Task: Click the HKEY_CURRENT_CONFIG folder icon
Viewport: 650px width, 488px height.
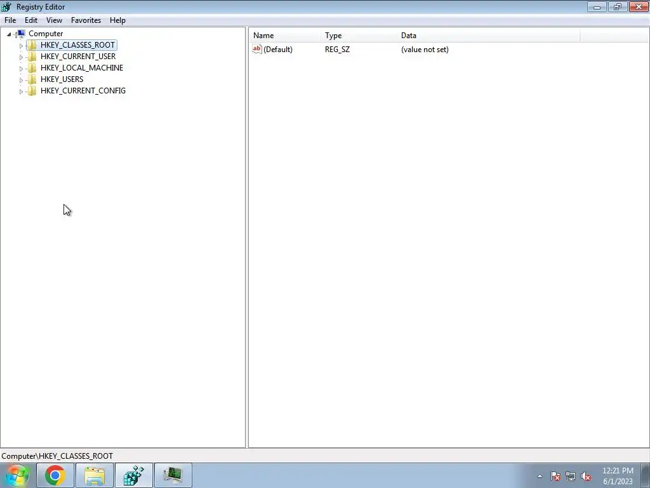Action: pos(32,90)
